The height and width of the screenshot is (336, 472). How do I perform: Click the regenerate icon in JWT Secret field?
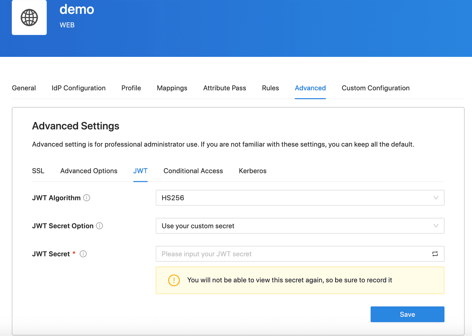435,254
